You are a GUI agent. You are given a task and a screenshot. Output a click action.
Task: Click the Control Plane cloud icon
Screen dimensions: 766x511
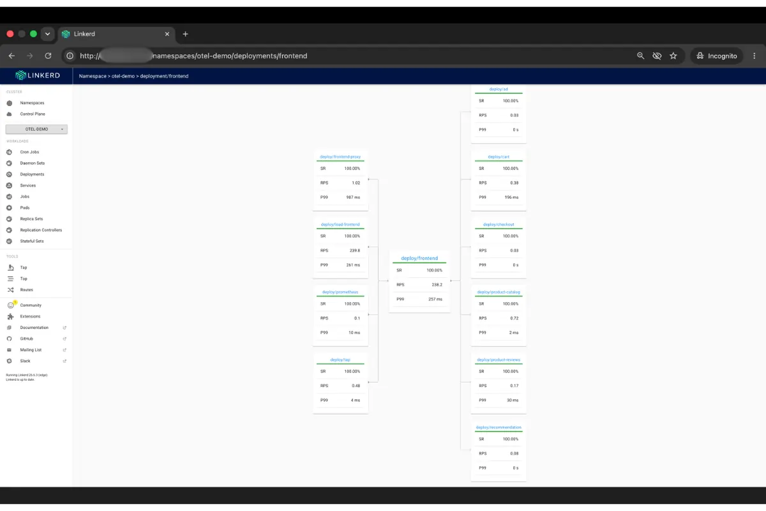tap(10, 114)
